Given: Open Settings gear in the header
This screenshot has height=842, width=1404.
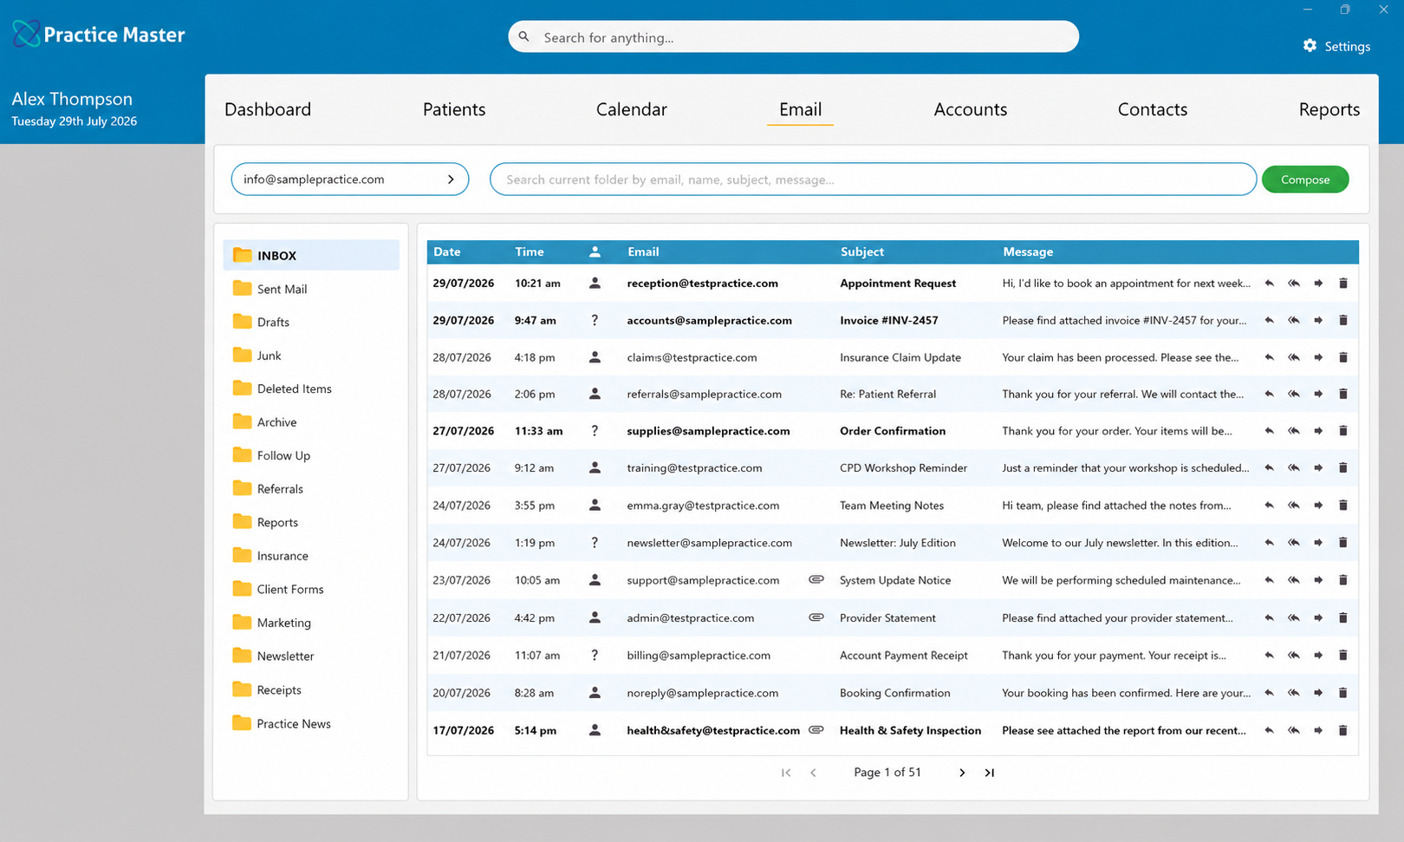Looking at the screenshot, I should click(1310, 45).
